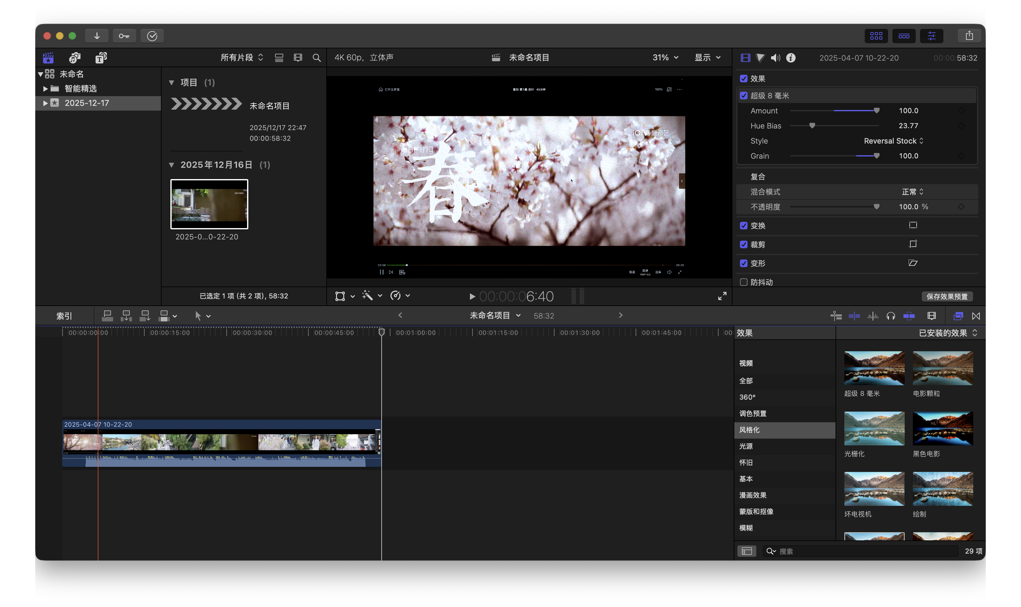Select the 光源 effects category
Viewport: 1021px width, 607px height.
tap(746, 446)
